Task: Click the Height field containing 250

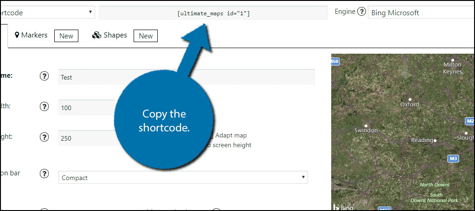Action: click(86, 138)
